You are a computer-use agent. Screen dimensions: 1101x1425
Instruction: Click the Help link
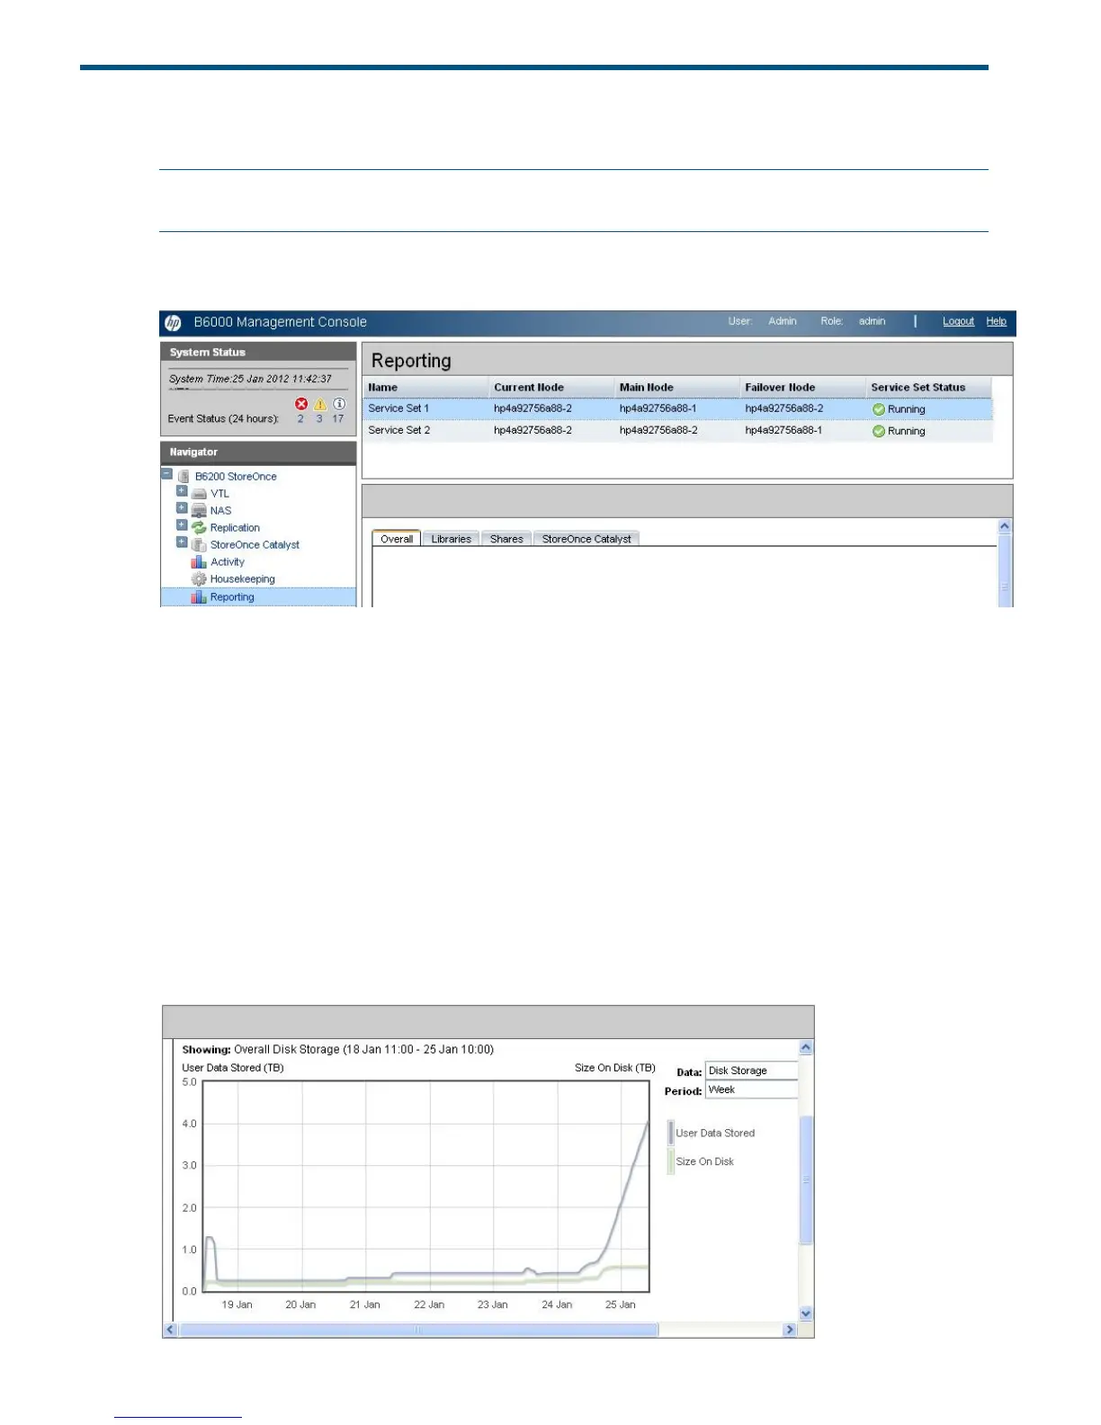[996, 321]
